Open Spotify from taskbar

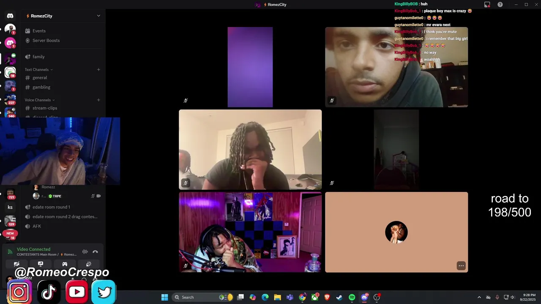[x=352, y=297]
